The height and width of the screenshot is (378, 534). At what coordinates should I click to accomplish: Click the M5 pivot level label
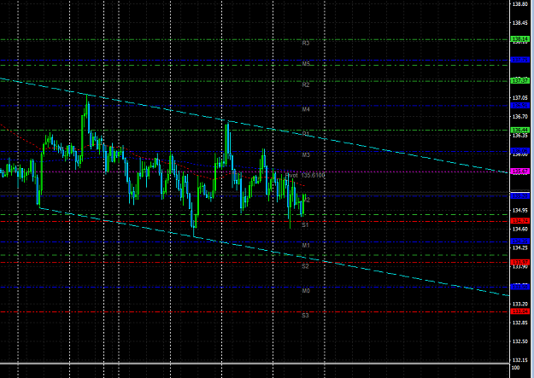[306, 64]
